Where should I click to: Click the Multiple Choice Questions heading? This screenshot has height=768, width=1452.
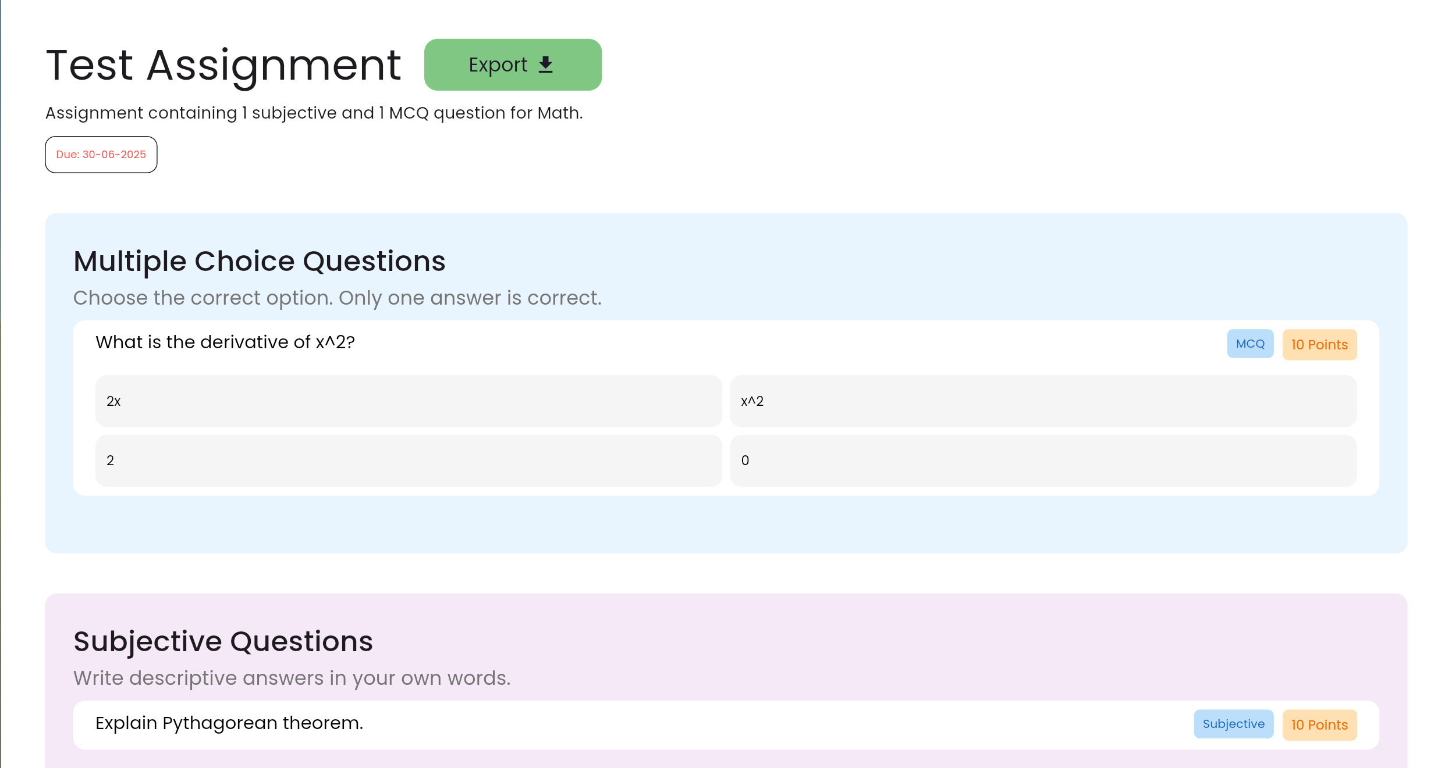tap(260, 261)
